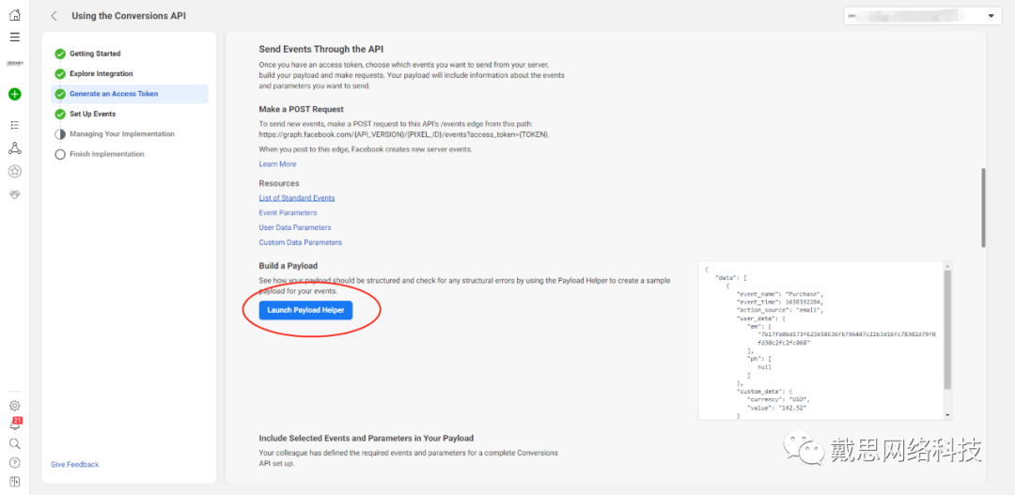Open the business account logo in left rail
This screenshot has width=1015, height=495.
click(x=14, y=63)
